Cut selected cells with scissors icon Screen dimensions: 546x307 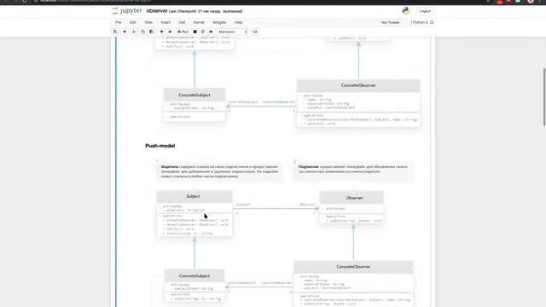[134, 32]
